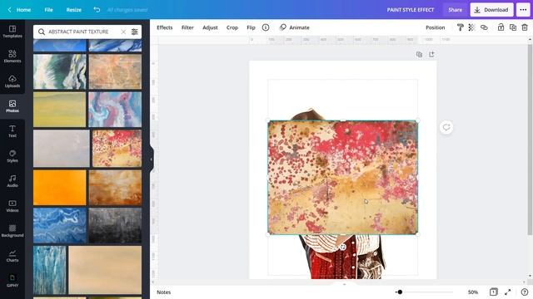Open the transparency checkerboard icon
The width and height of the screenshot is (533, 299).
(471, 27)
